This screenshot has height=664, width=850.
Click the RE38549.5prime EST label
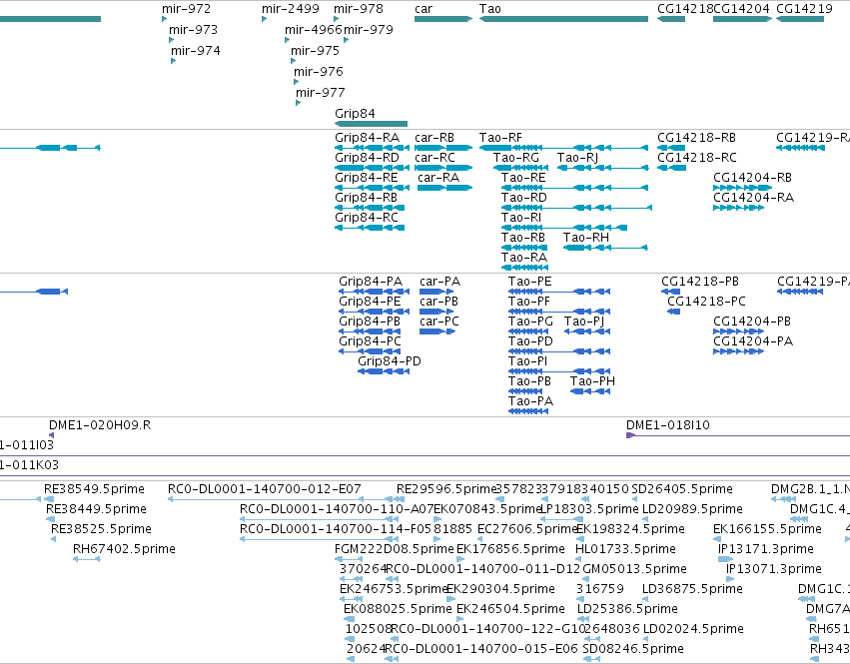click(94, 489)
